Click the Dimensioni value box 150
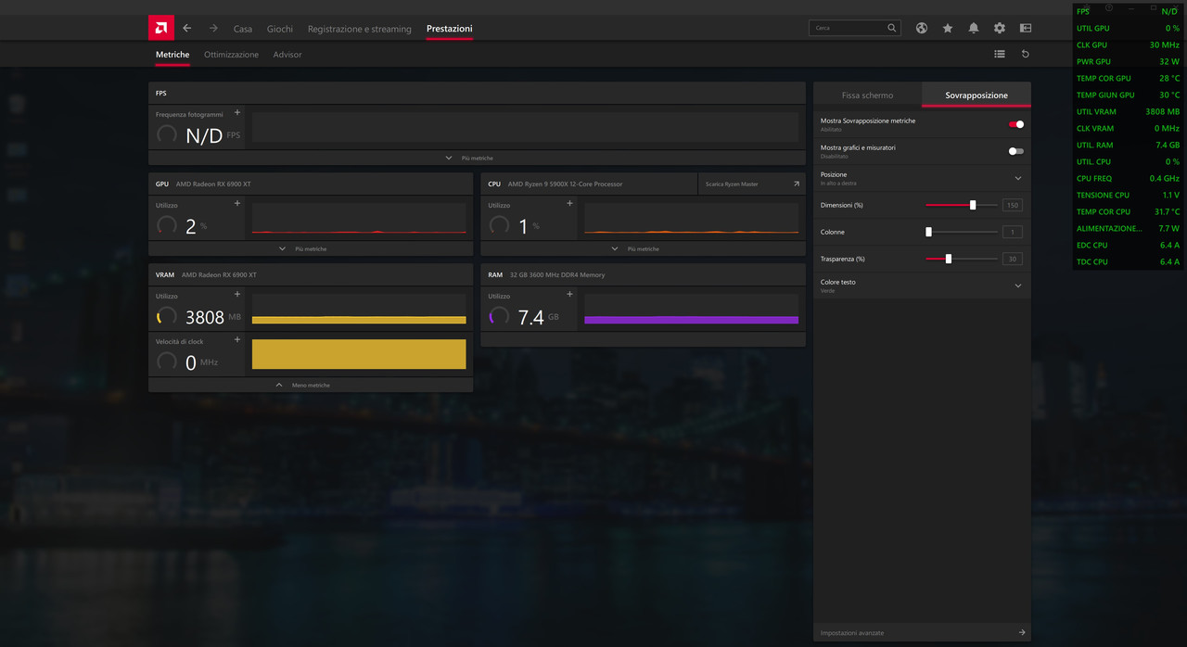 tap(1012, 205)
